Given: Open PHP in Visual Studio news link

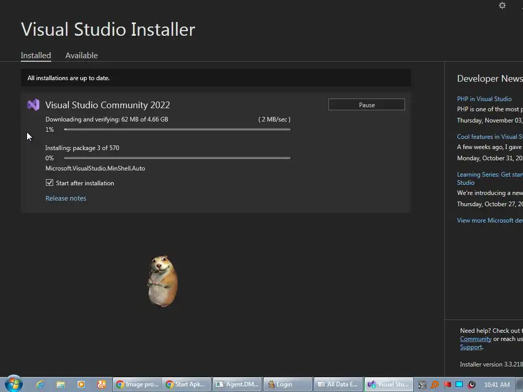Looking at the screenshot, I should 484,99.
